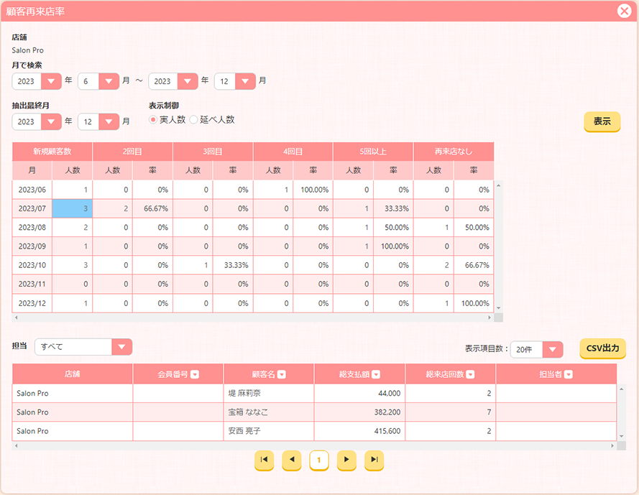Viewport: 639px width, 495px height.
Task: Close the 顧客再来店率 dialog
Action: (624, 11)
